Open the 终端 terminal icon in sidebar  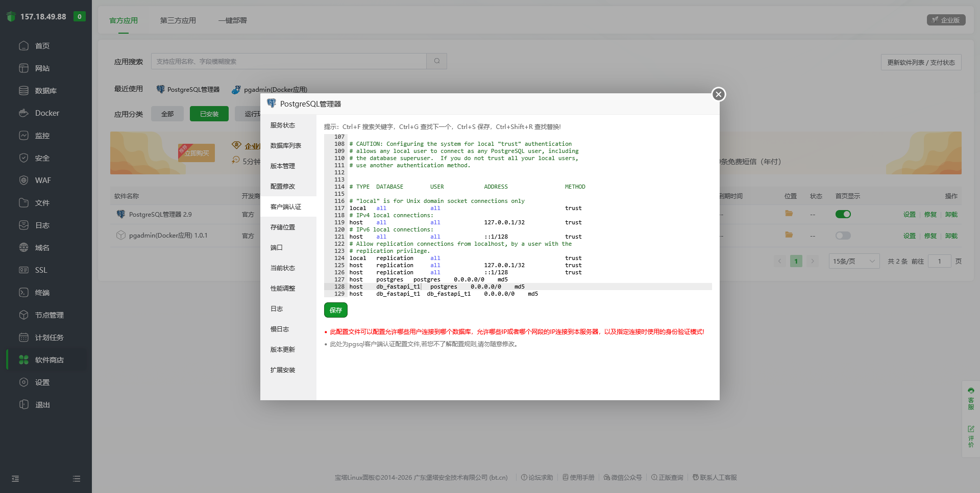(23, 293)
